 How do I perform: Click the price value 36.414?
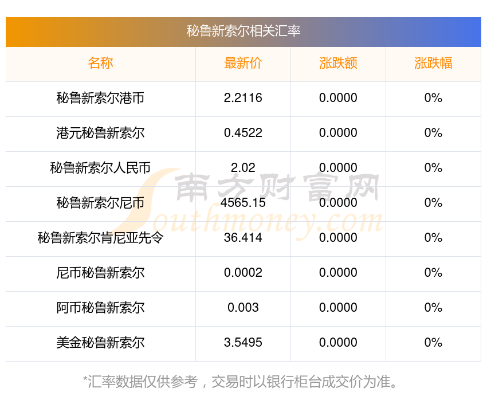pos(243,238)
